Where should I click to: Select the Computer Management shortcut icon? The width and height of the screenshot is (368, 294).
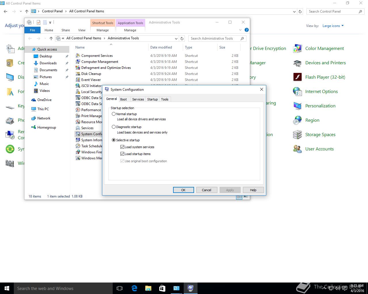(x=78, y=62)
